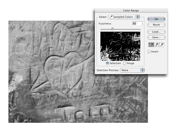The image size is (175, 133).
Task: Click the Load... button
Action: [156, 32]
